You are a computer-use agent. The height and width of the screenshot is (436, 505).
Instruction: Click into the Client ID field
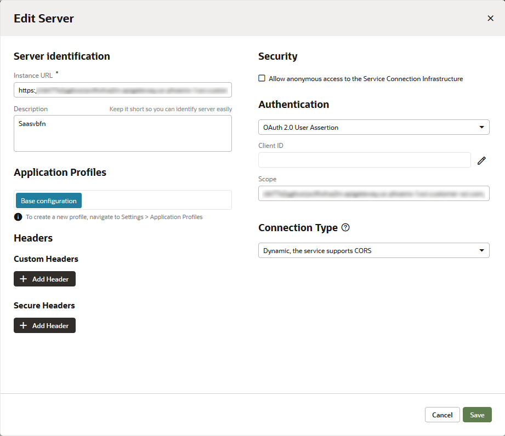point(364,160)
